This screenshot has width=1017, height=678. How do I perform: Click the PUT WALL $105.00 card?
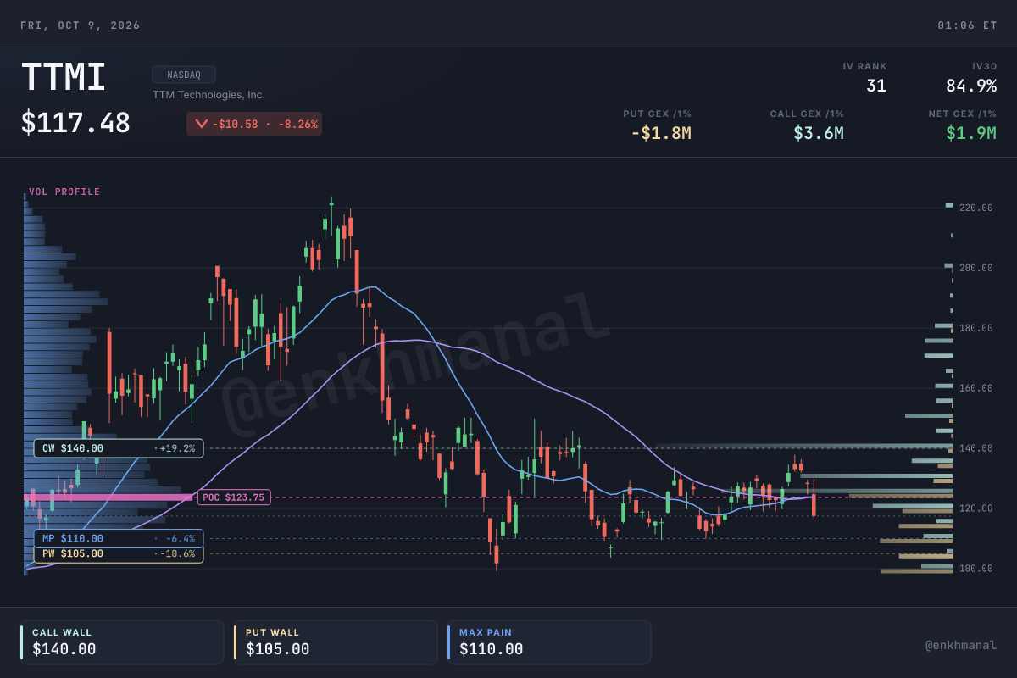pyautogui.click(x=336, y=642)
